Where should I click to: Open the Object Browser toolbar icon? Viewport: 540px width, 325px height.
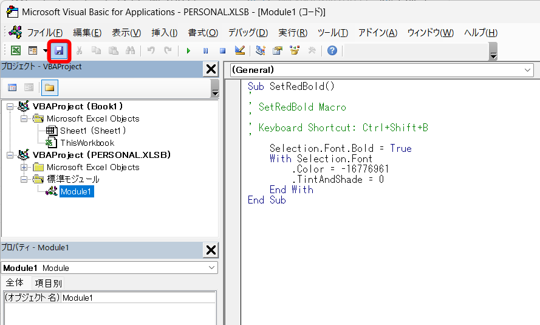click(295, 50)
